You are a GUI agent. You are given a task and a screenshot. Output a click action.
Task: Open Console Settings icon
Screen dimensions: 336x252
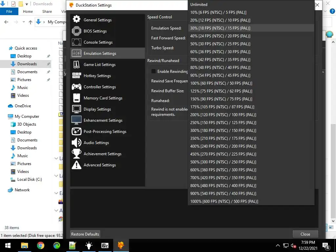[76, 42]
